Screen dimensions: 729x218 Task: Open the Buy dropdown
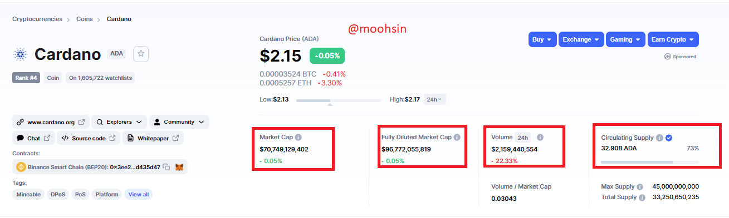[542, 39]
